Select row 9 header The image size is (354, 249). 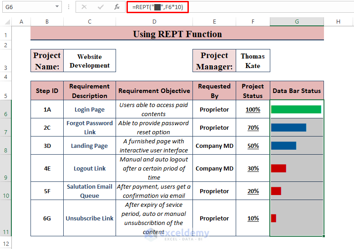tap(5, 168)
